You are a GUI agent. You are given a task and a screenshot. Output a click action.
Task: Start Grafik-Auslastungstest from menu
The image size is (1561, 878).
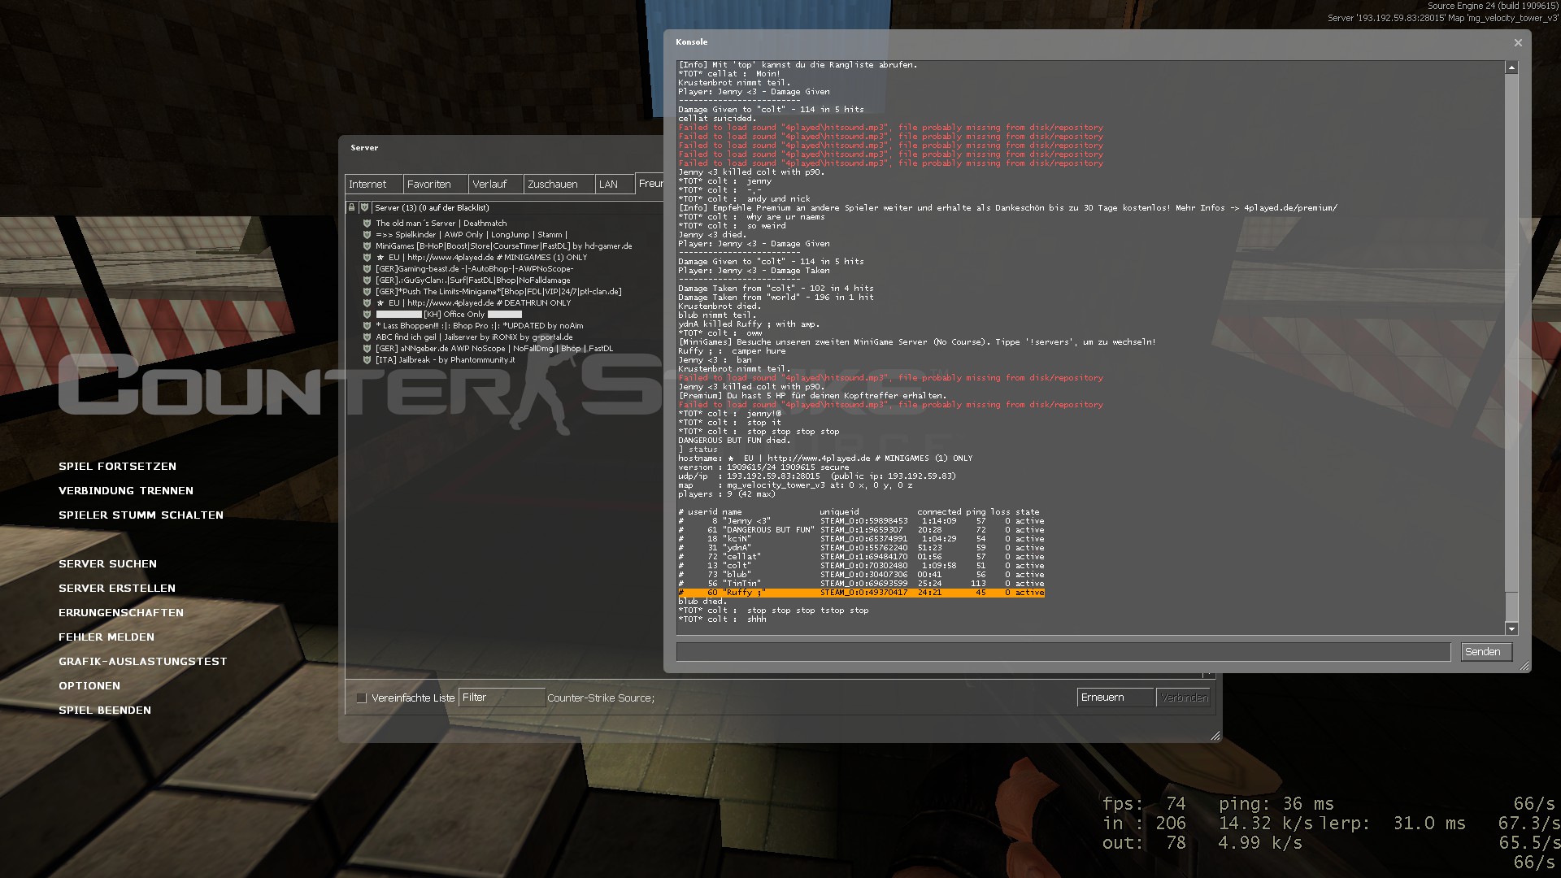pos(143,662)
